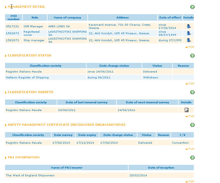Select 'since 24/06/2011' status change date
Image resolution: width=220 pixels, height=183 pixels.
[101, 71]
